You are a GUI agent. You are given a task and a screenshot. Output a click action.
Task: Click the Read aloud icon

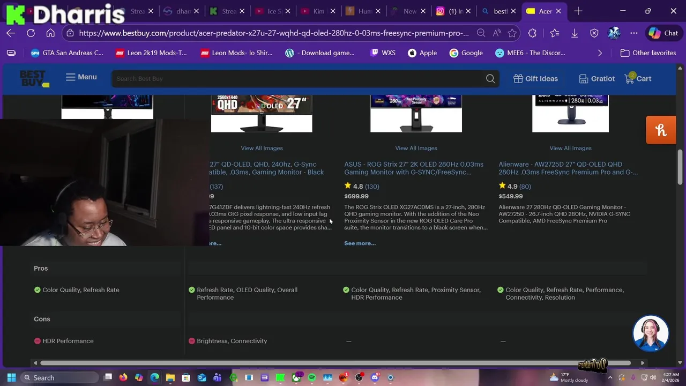[497, 33]
